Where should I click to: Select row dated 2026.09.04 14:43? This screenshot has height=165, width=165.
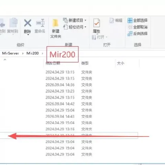pos(69,117)
